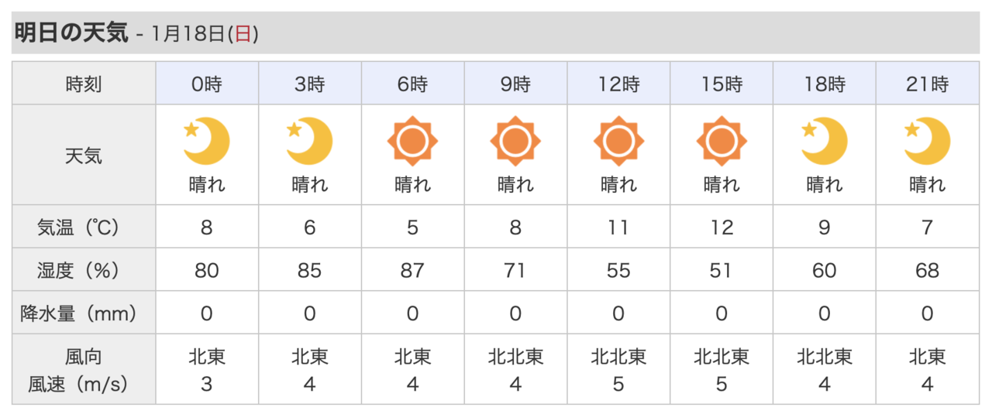Image resolution: width=992 pixels, height=414 pixels.
Task: Click the 12 temperature value at 15時
Action: (x=722, y=228)
